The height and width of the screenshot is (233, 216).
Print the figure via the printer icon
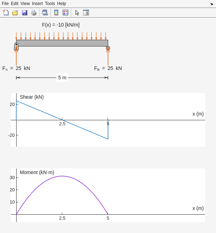point(34,13)
